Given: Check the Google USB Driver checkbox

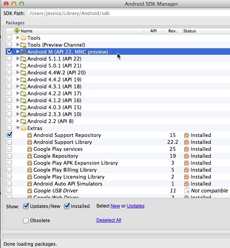Looking at the screenshot, I should (9, 191).
